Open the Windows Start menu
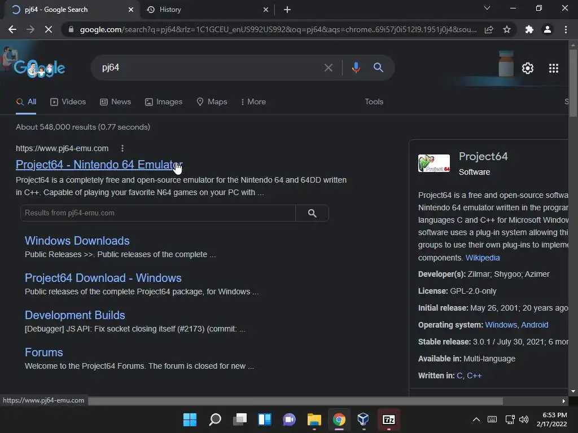578x433 pixels. [190, 419]
